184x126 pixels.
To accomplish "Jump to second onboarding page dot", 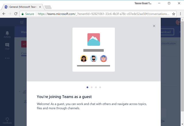I will click(92, 87).
